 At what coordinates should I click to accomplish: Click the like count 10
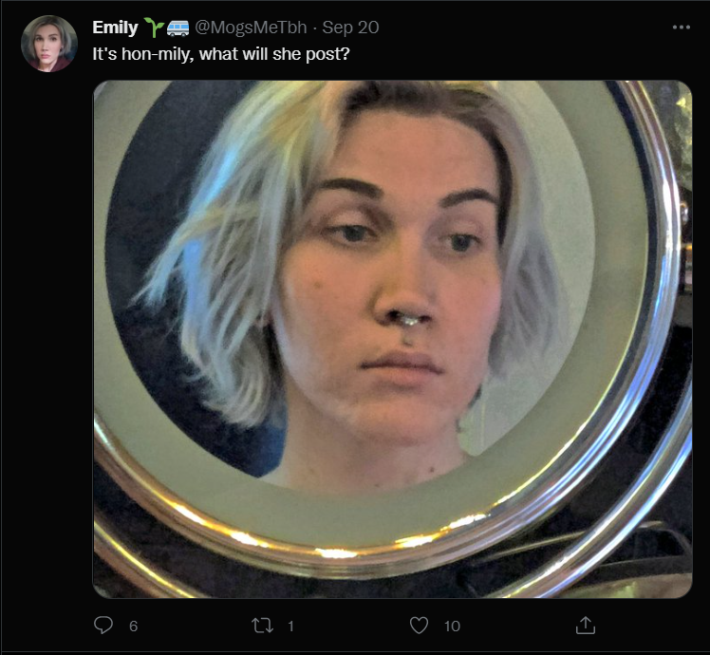pyautogui.click(x=452, y=626)
